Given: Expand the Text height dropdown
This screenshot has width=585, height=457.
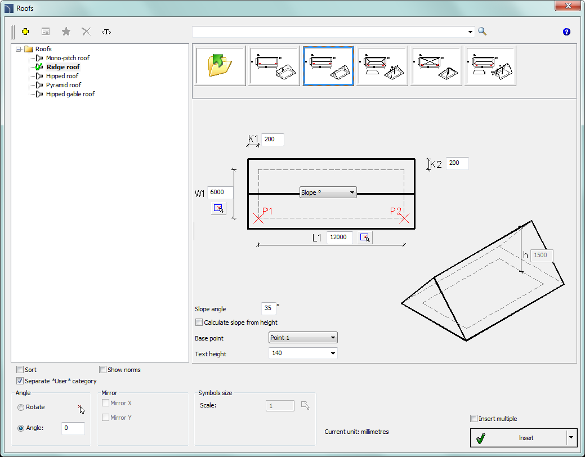Looking at the screenshot, I should tap(303, 353).
